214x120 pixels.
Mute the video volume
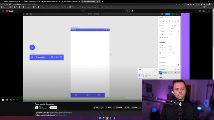11,100
